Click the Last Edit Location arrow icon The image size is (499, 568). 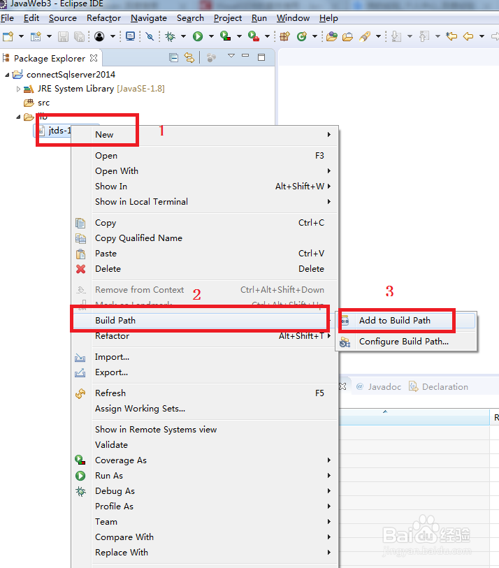point(451,36)
